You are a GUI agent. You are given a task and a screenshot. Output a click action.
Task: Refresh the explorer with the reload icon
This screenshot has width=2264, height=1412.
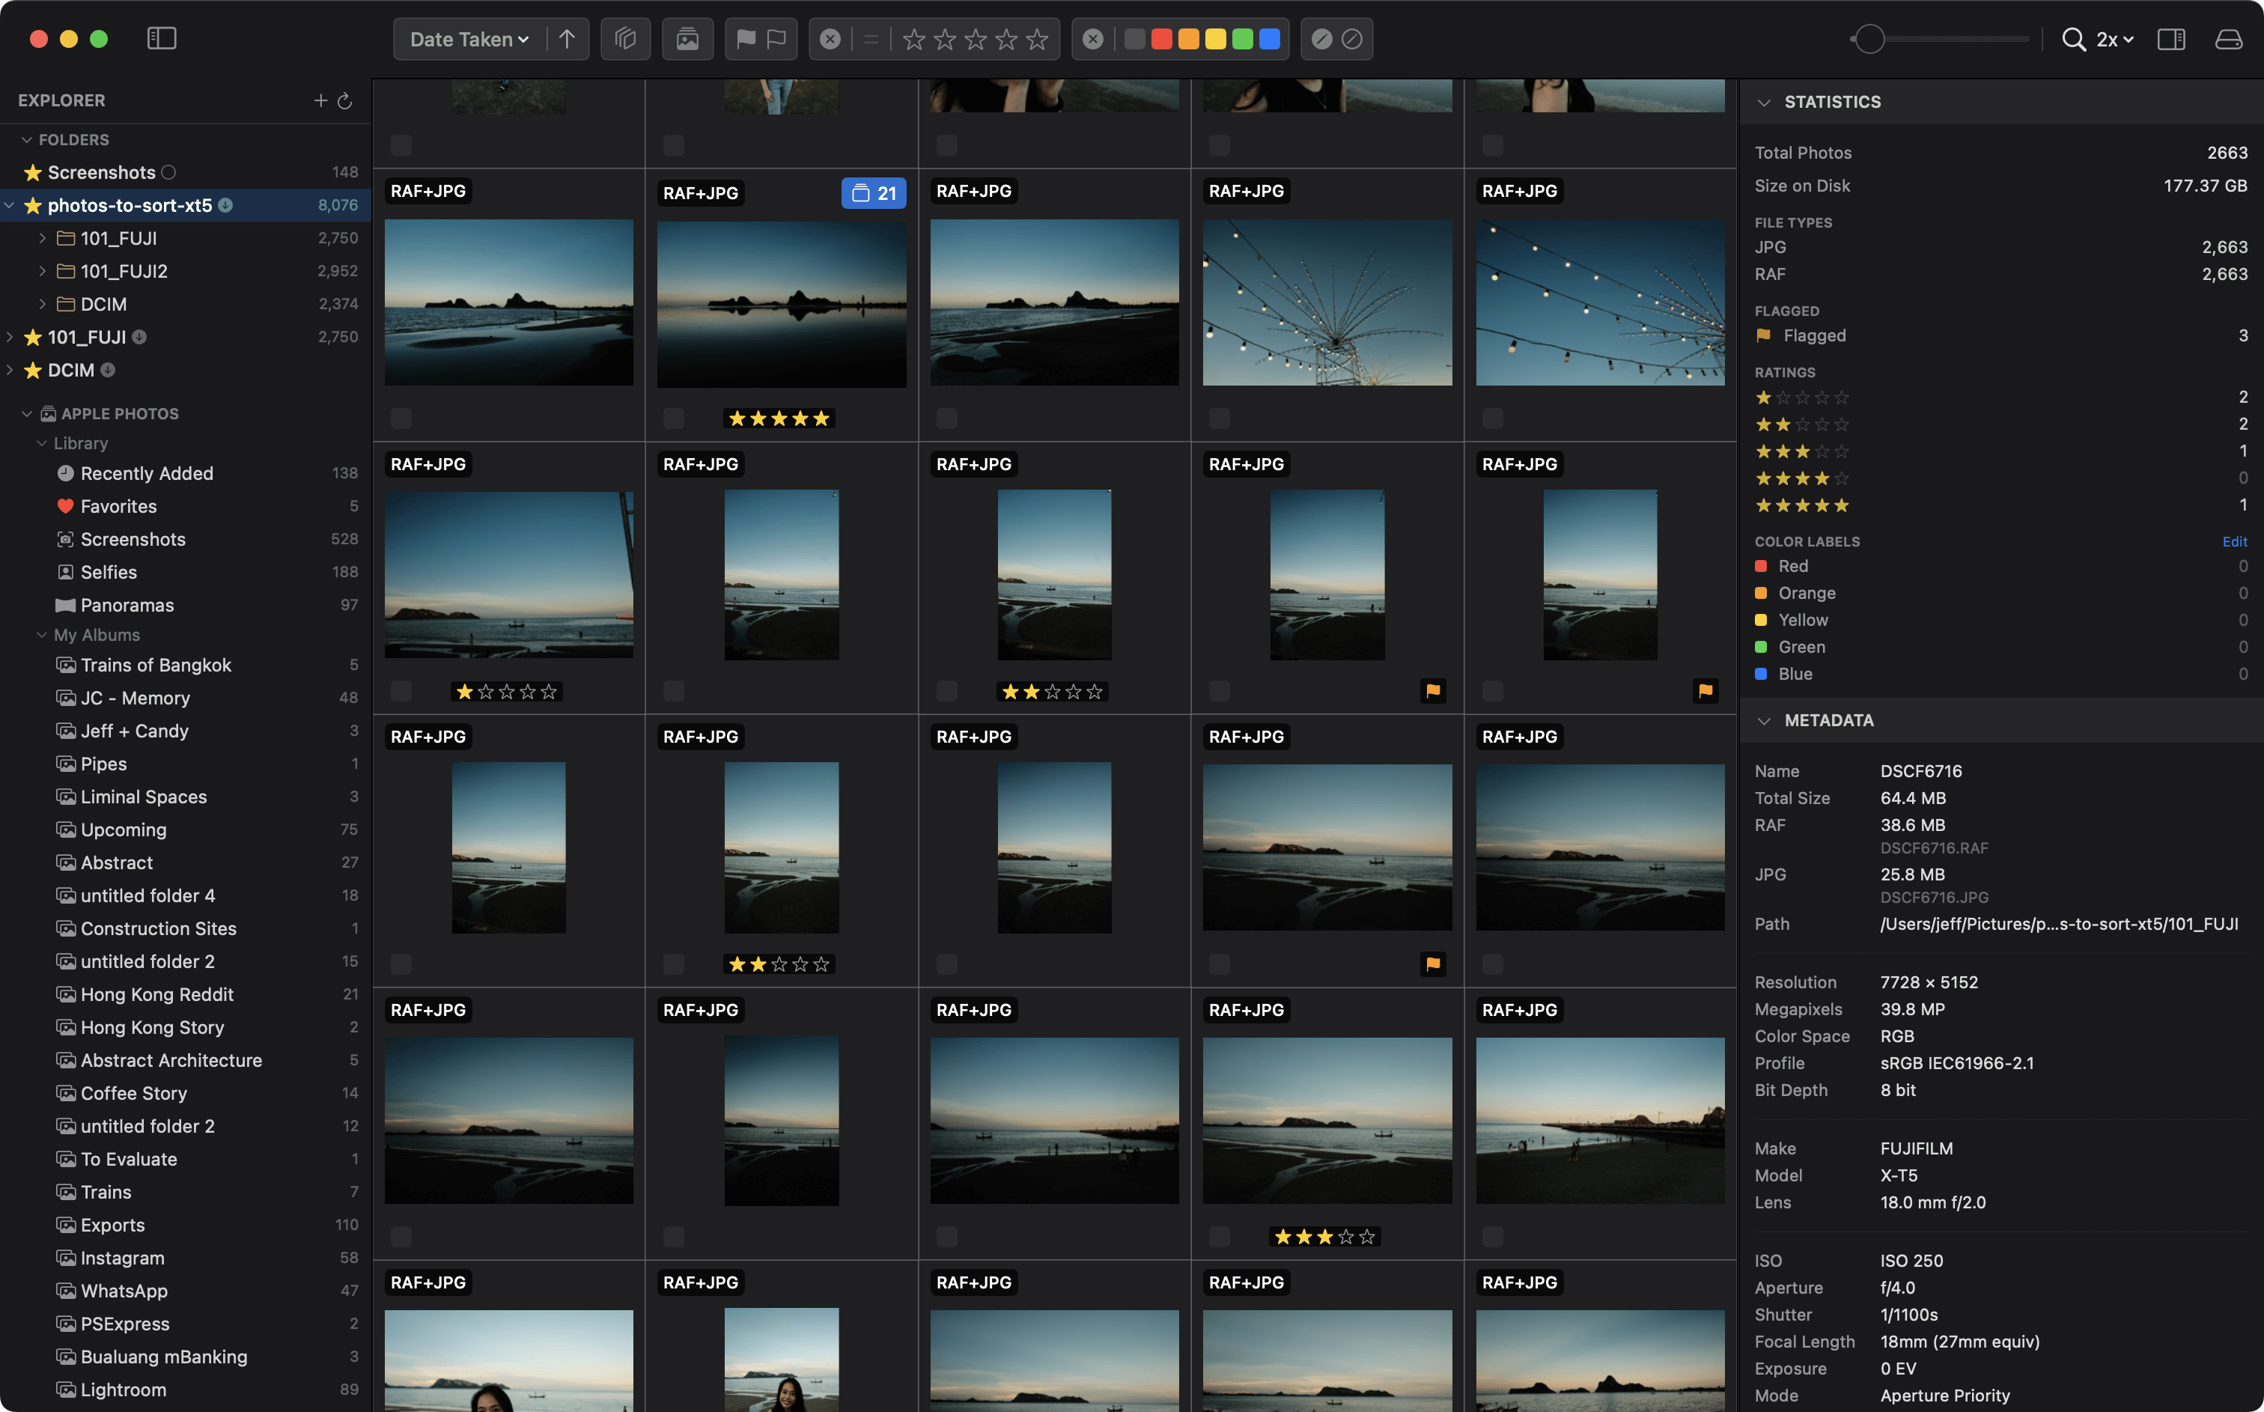[344, 100]
